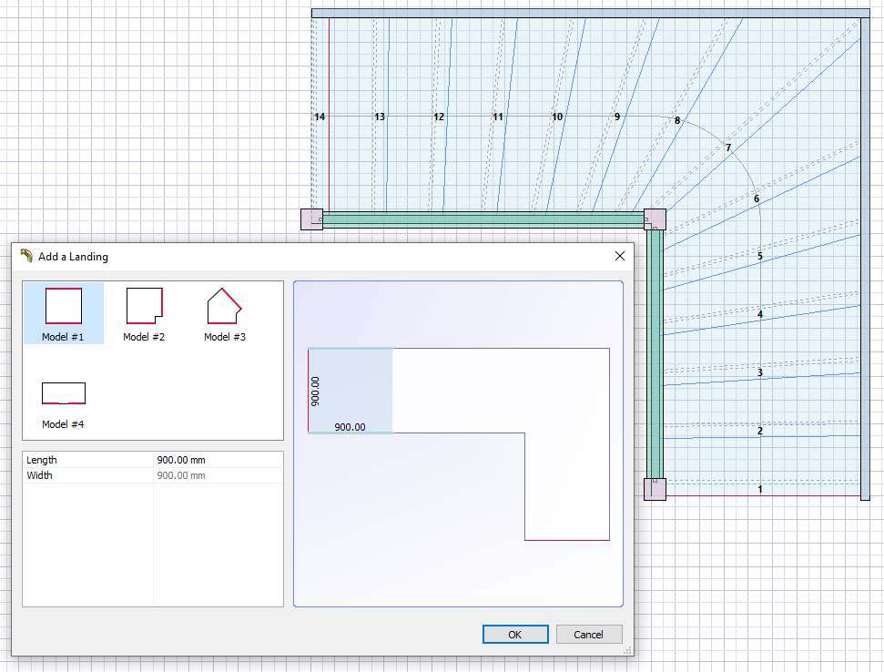The width and height of the screenshot is (884, 672).
Task: Click step number 9 in the stair plan
Action: point(617,117)
